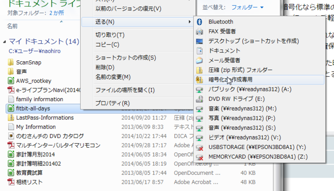Select the 家計簿明細201402 file name
334x191 pixels.
[x=38, y=164]
